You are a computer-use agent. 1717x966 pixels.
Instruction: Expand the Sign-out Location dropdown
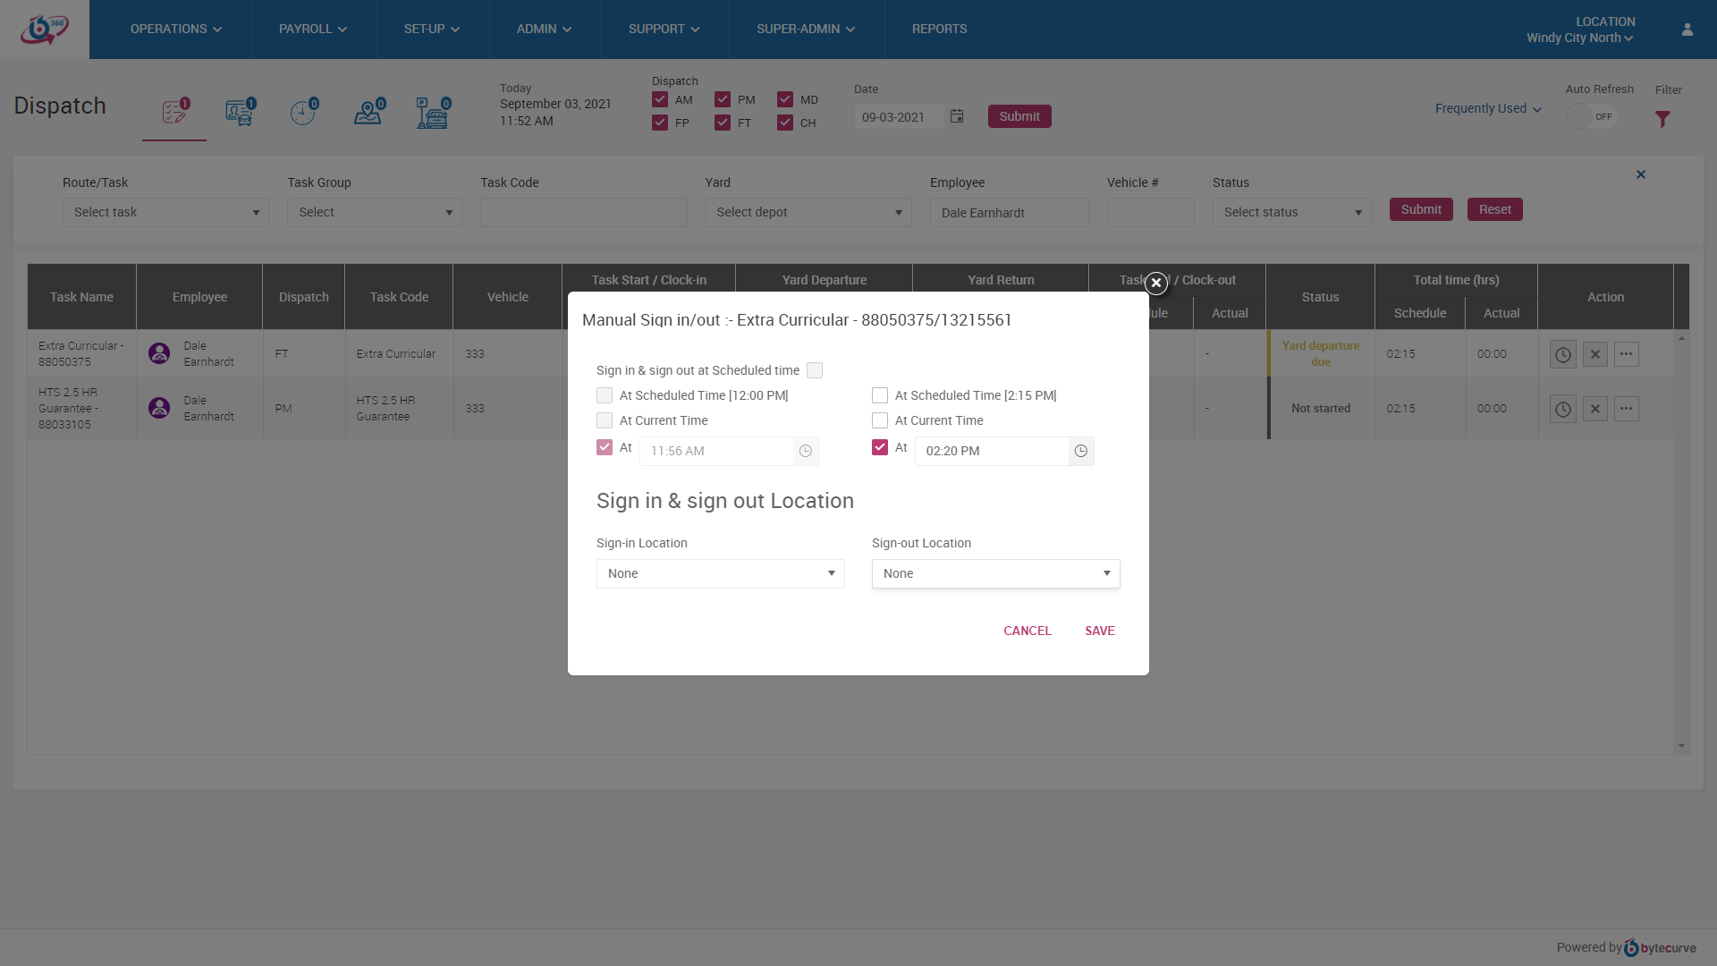[x=995, y=573]
